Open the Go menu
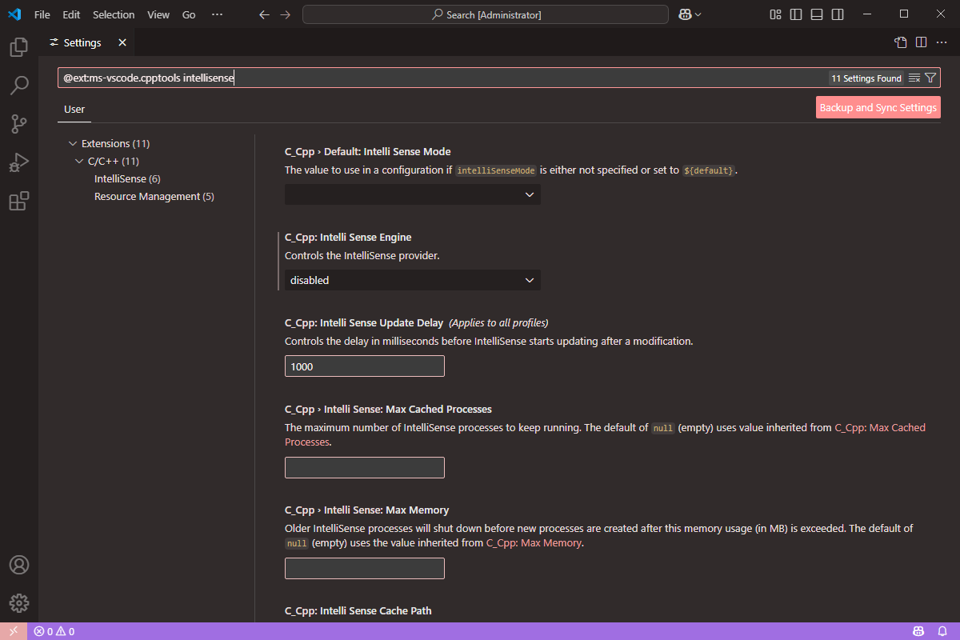960x640 pixels. click(189, 14)
